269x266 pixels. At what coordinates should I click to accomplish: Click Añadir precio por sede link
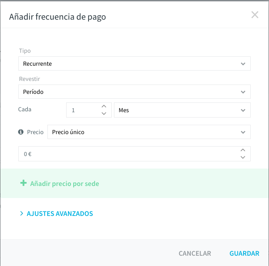click(x=65, y=184)
